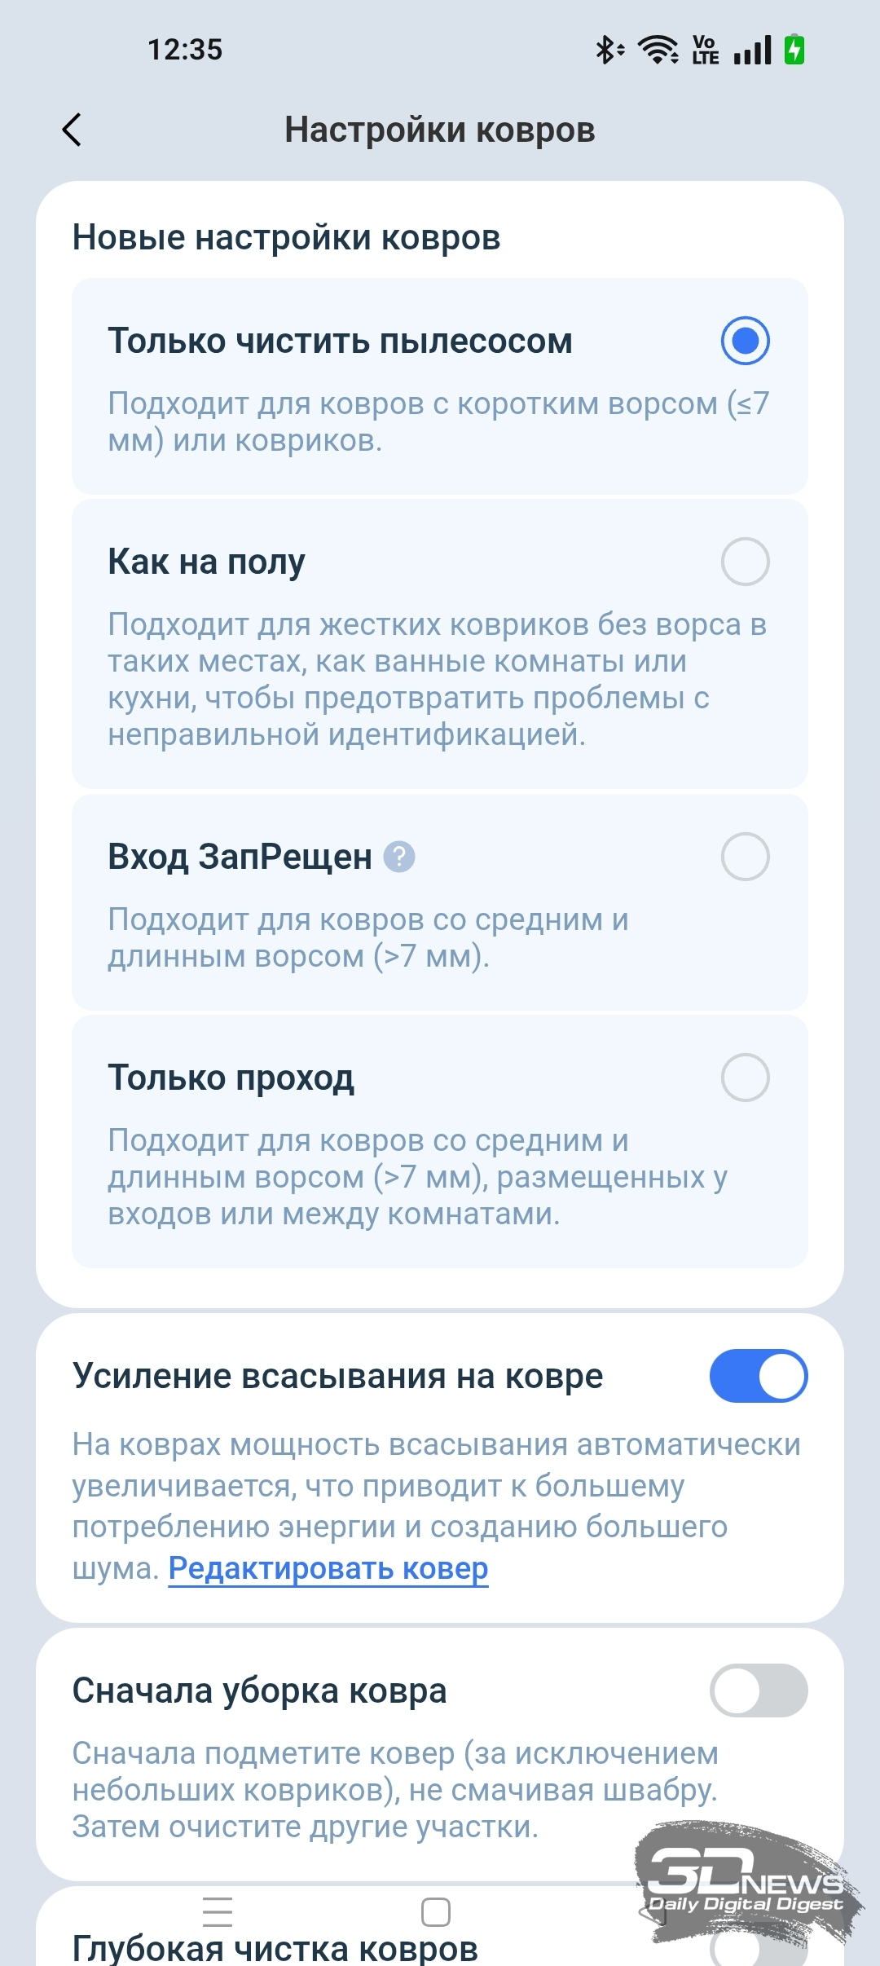Tap the battery charging icon
This screenshot has height=1966, width=880.
coord(794,50)
